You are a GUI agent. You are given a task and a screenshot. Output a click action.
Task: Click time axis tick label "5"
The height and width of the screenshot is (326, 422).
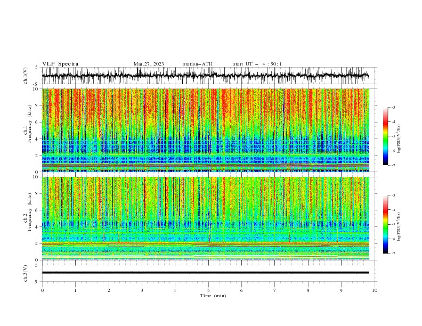coord(208,290)
